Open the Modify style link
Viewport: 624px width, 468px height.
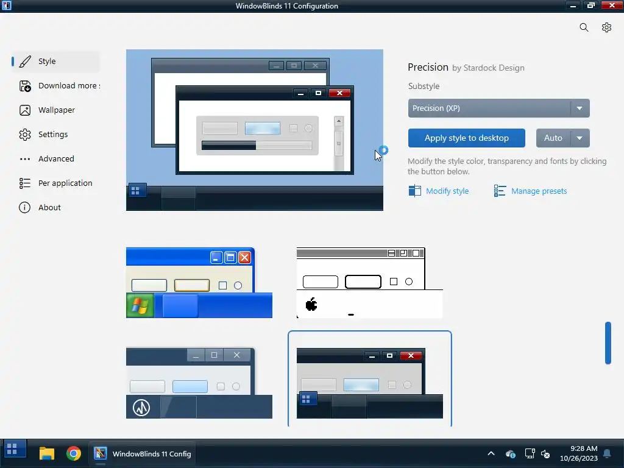point(447,191)
